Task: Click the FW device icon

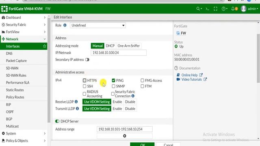Action: click(178, 33)
